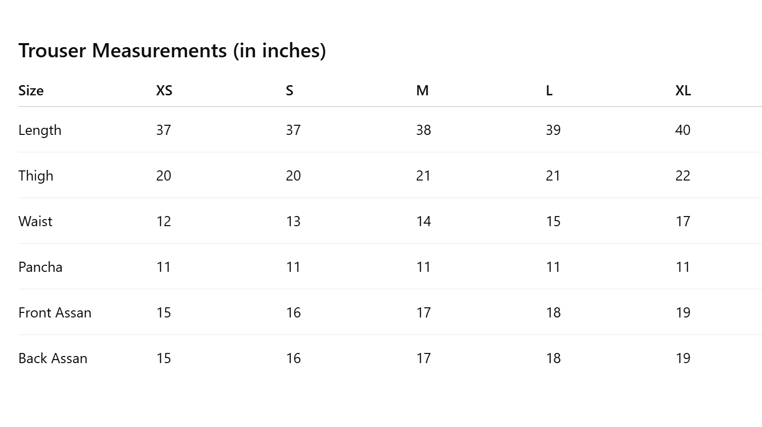Select the S size column header

[x=289, y=91]
